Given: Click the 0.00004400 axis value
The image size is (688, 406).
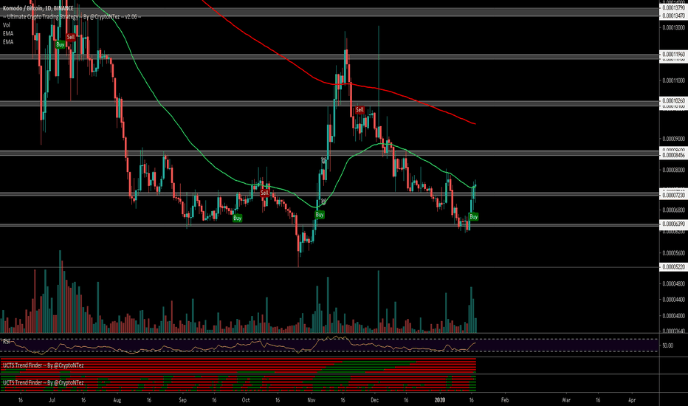Looking at the screenshot, I should 673,300.
